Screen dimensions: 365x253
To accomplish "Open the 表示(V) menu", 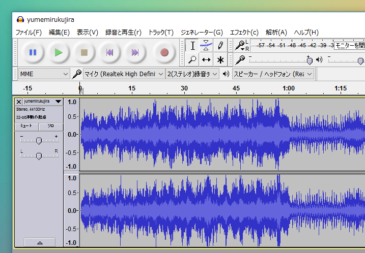I will [88, 33].
